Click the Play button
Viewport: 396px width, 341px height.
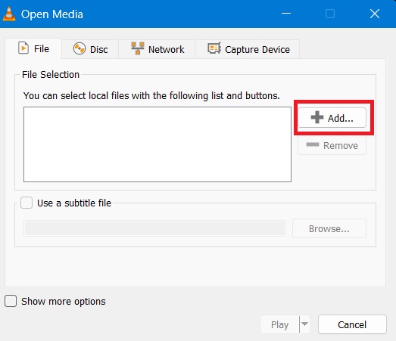pos(279,324)
